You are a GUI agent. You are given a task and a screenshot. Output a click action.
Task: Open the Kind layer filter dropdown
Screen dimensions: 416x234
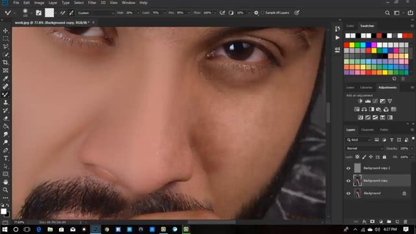358,140
